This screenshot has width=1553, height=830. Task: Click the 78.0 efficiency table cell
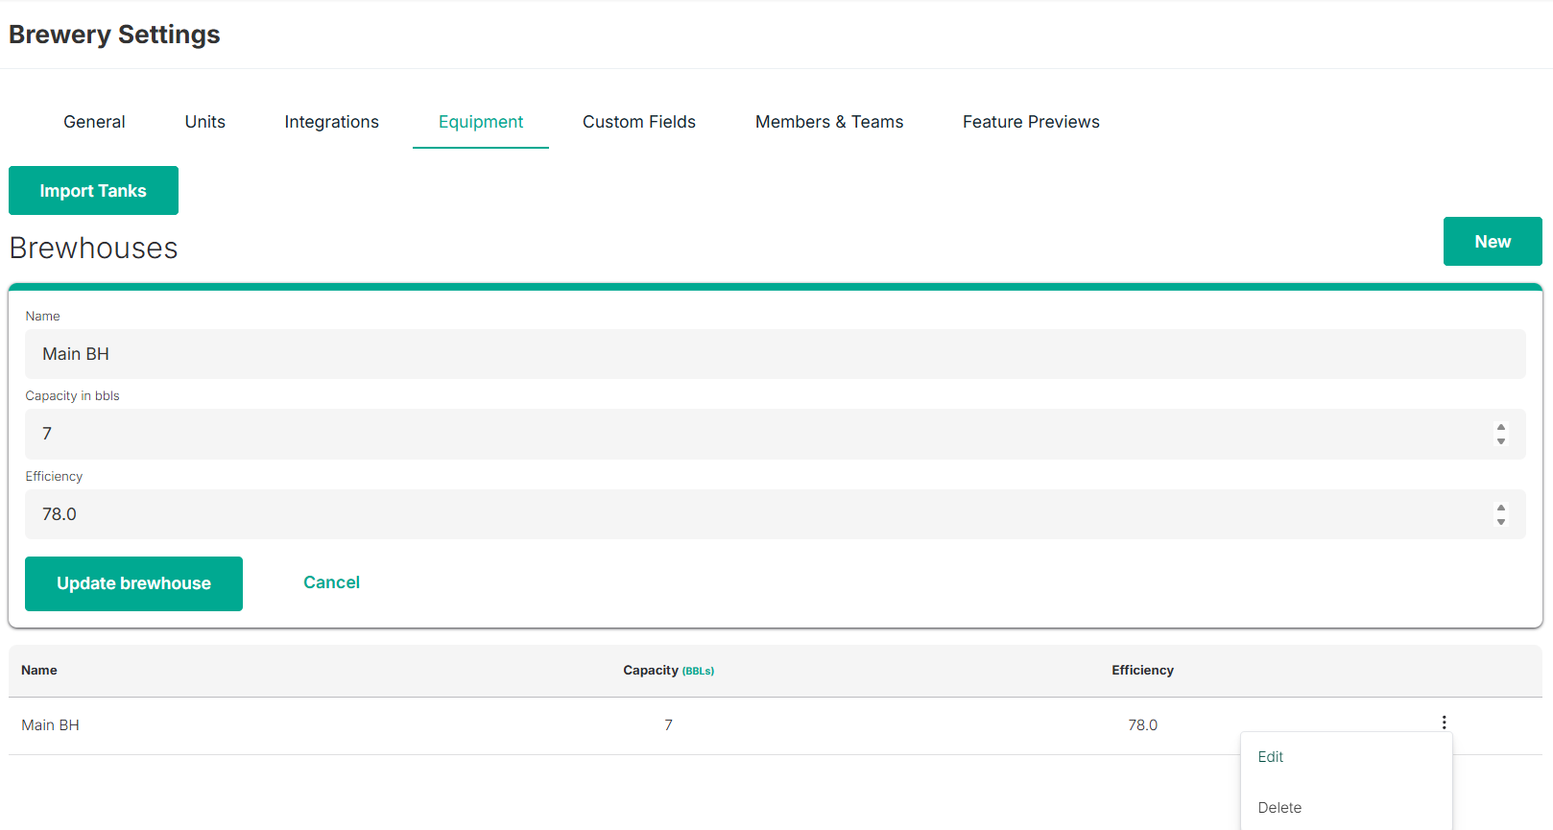tap(1142, 725)
